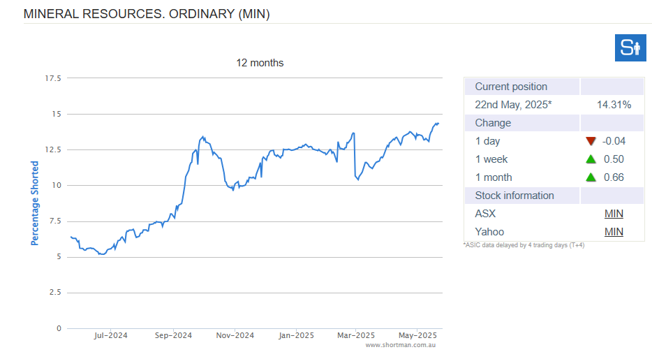
Task: Click the '22nd May, 2025*' date cell
Action: 513,105
